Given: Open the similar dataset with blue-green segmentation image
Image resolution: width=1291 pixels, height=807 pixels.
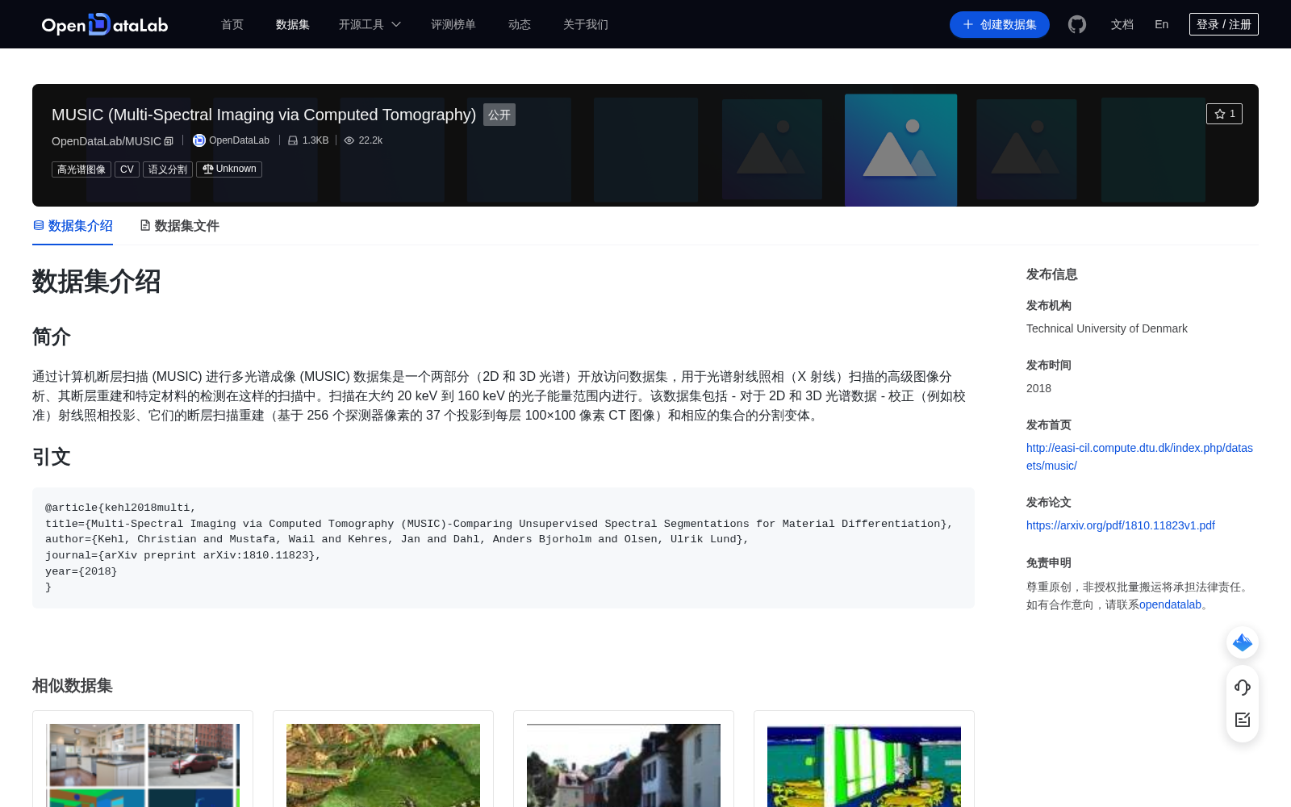Looking at the screenshot, I should point(864,759).
